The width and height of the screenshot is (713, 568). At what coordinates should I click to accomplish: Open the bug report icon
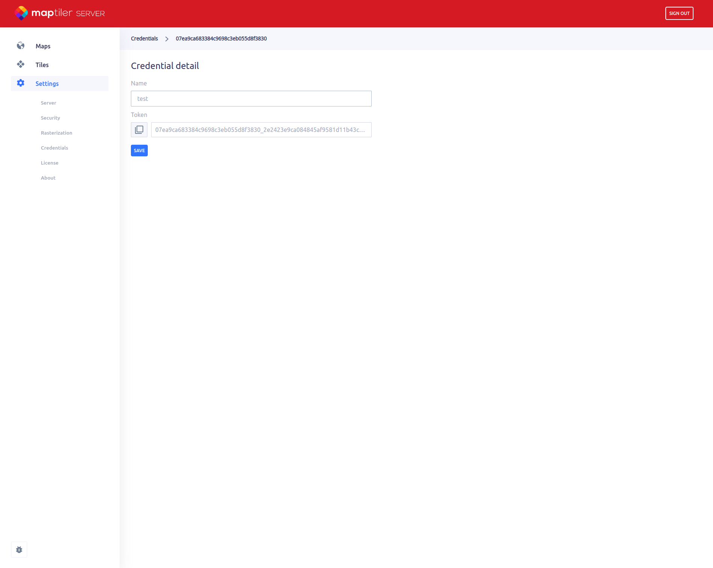[x=19, y=550]
